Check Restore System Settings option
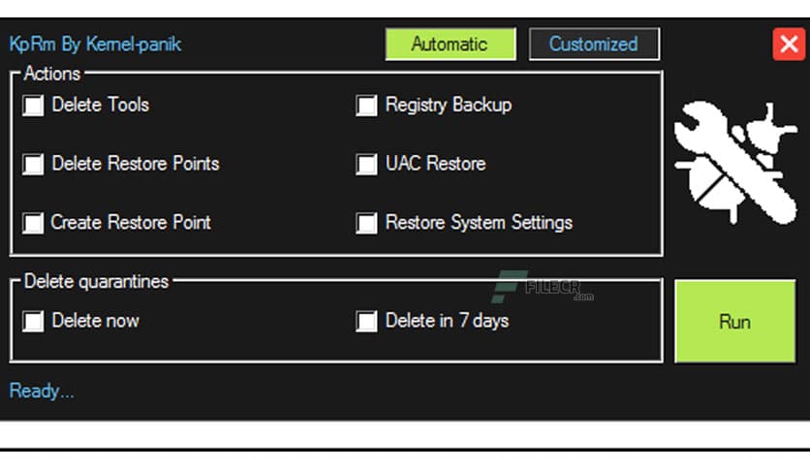810x469 pixels. [366, 224]
